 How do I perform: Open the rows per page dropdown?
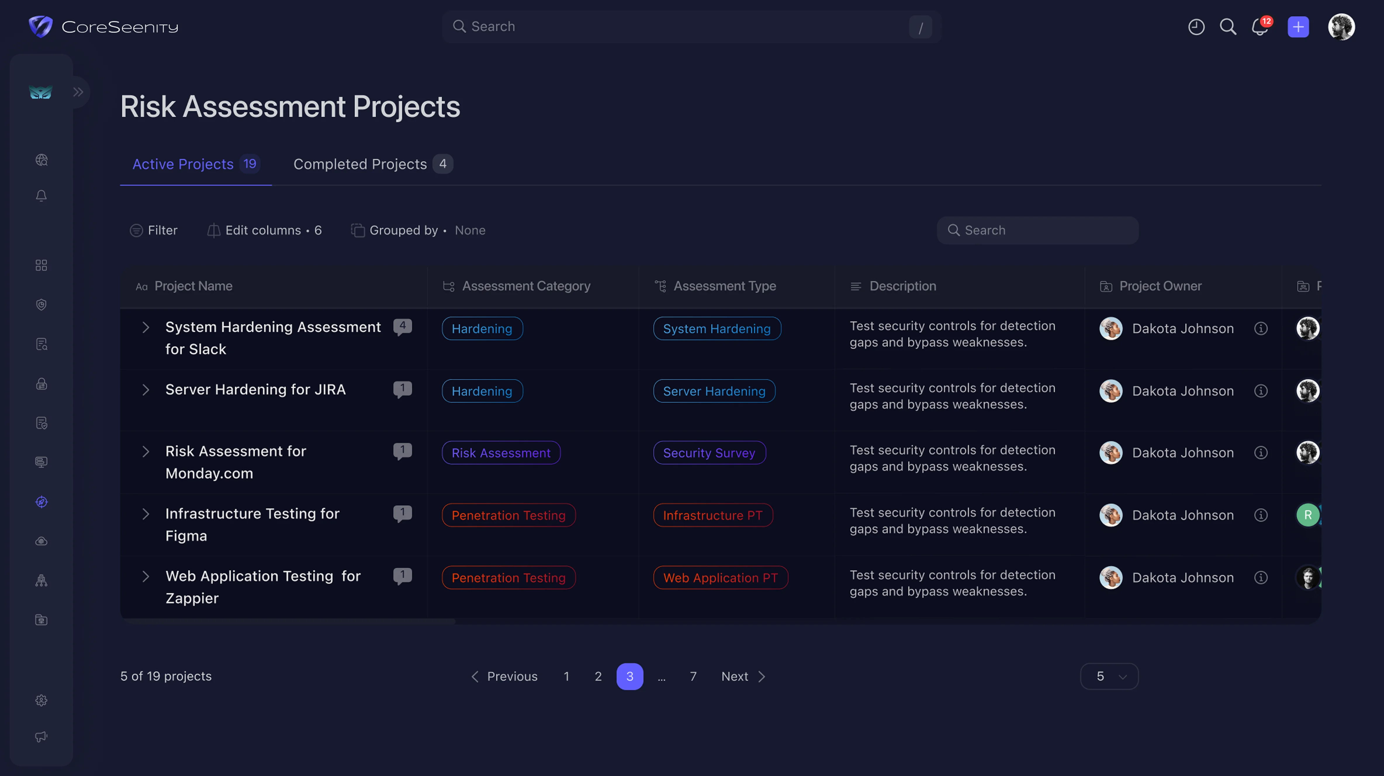1109,677
